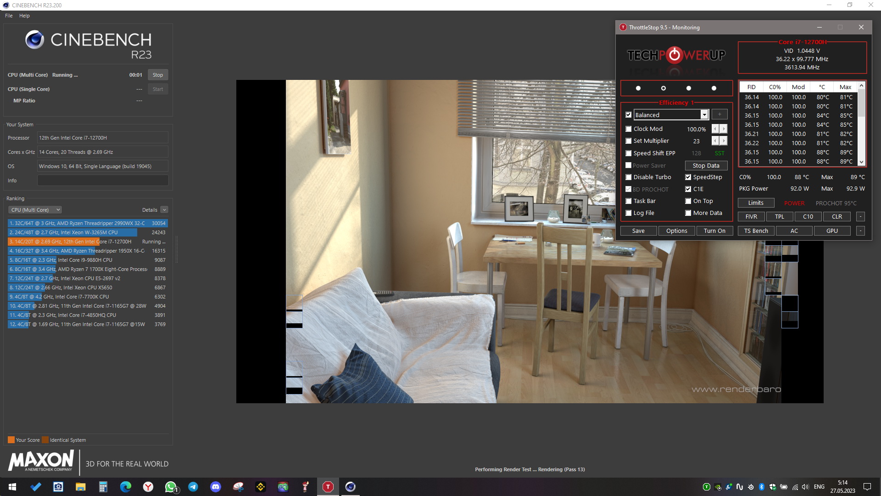Image resolution: width=881 pixels, height=496 pixels.
Task: Open the CPU (Multi Core) ranking dropdown
Action: [35, 210]
